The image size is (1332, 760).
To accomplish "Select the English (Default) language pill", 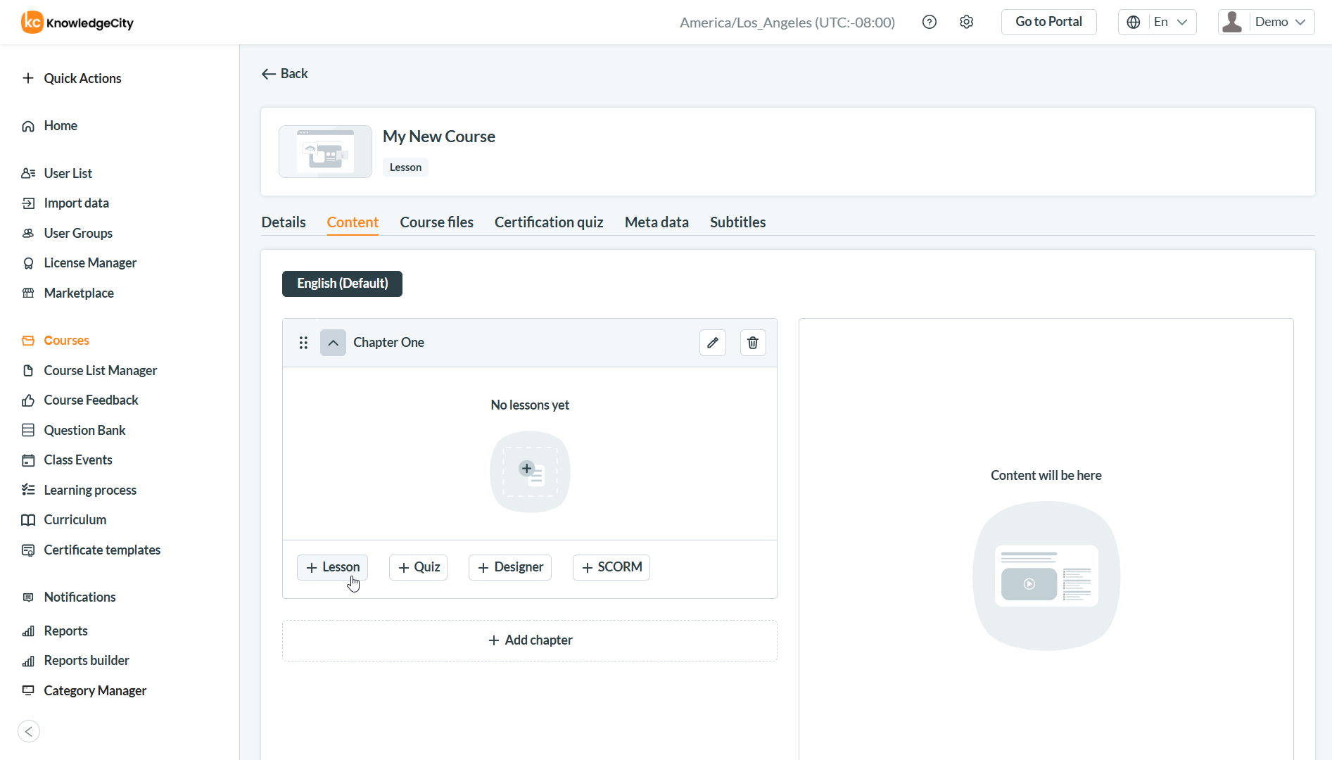I will tap(342, 284).
